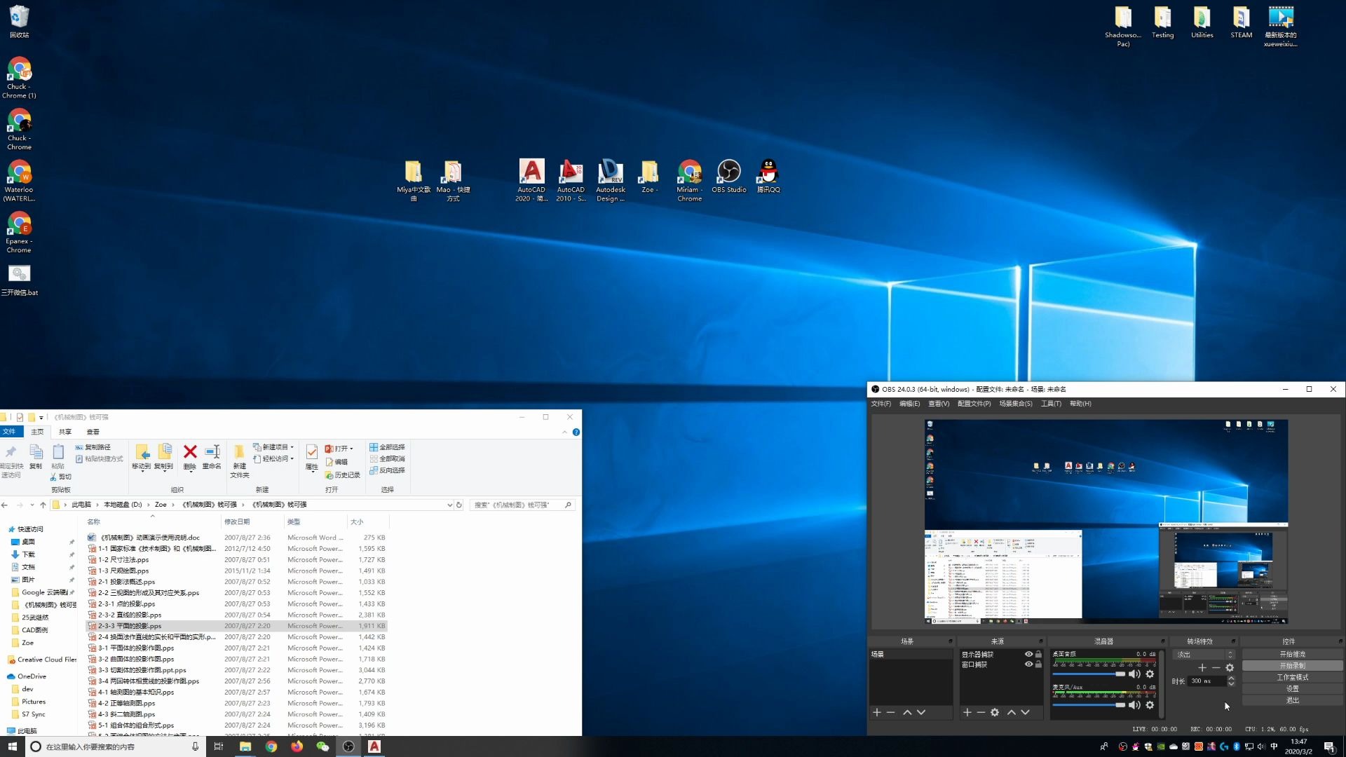
Task: Mute the 桌面音频 speaker icon
Action: click(1134, 674)
